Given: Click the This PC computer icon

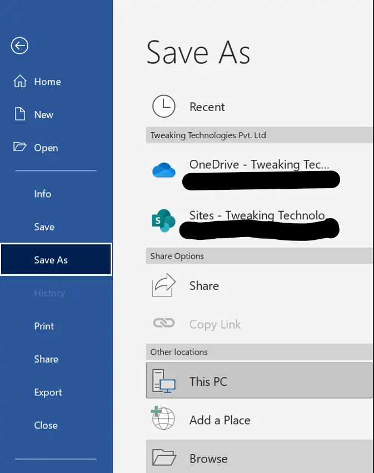Looking at the screenshot, I should pyautogui.click(x=163, y=381).
